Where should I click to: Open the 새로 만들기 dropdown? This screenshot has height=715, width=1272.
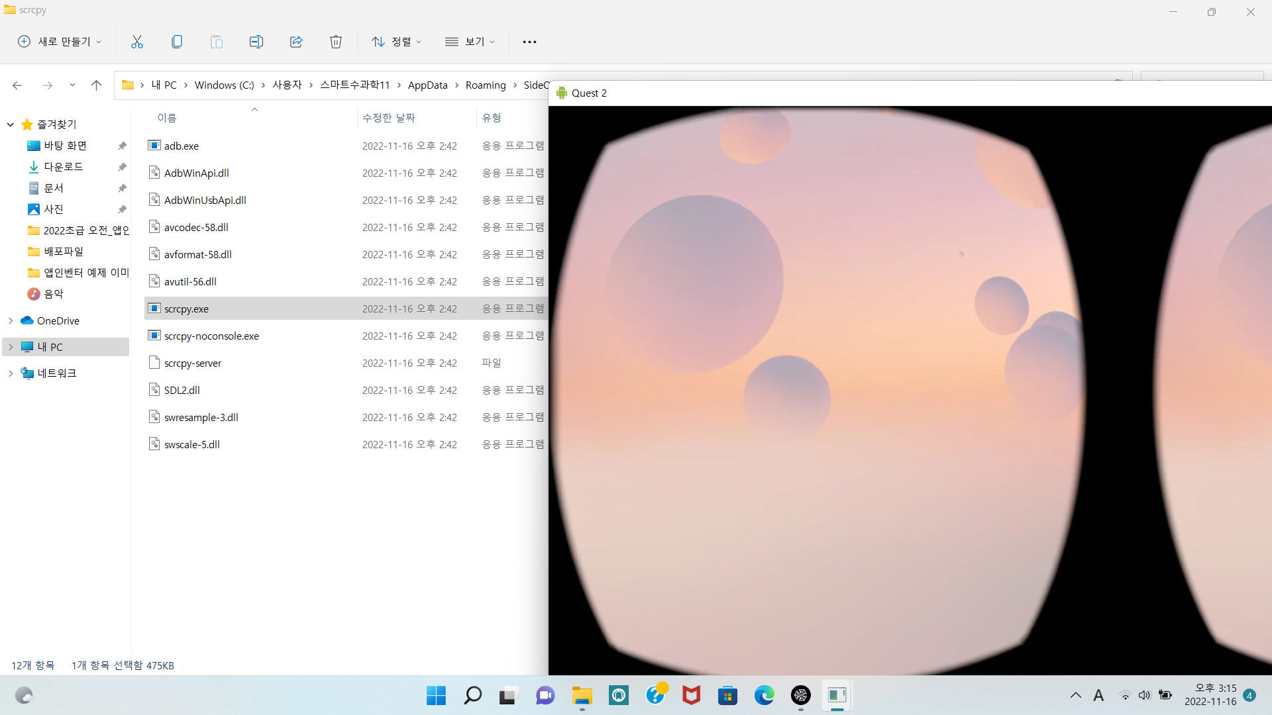pos(60,42)
